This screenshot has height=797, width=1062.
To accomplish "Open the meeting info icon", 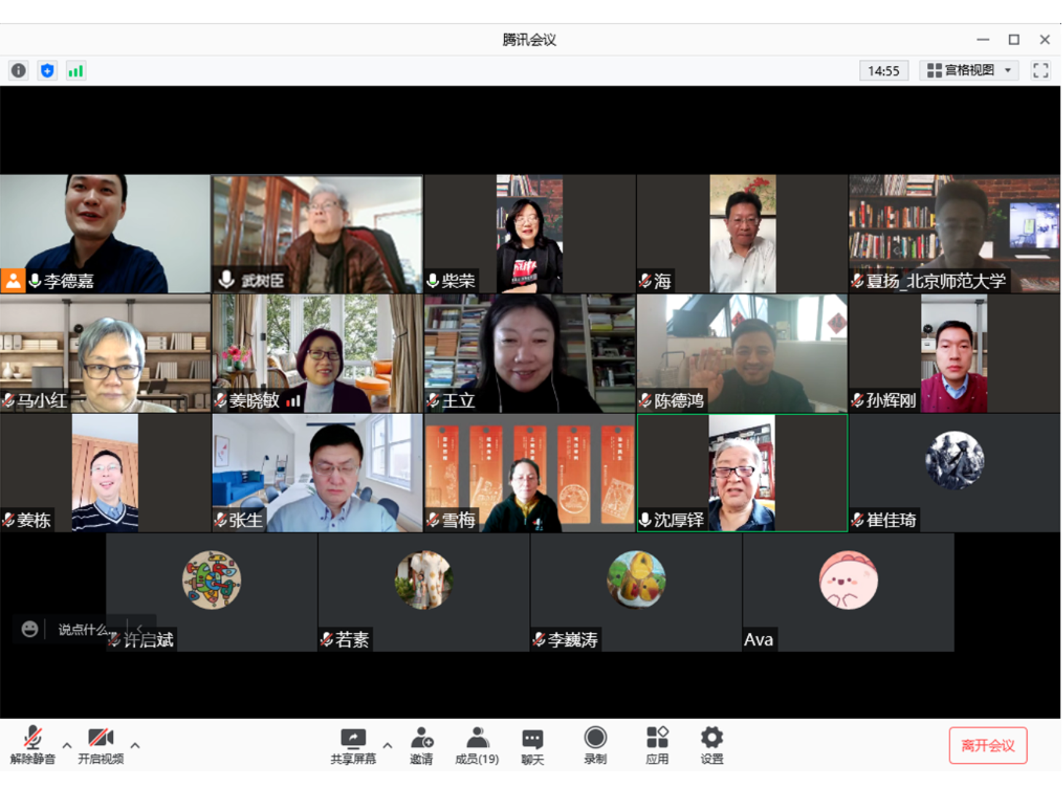I will 18,71.
